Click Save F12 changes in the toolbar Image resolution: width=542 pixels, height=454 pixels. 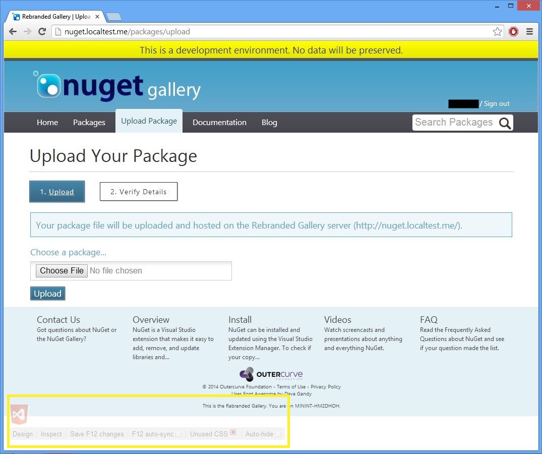tap(97, 434)
